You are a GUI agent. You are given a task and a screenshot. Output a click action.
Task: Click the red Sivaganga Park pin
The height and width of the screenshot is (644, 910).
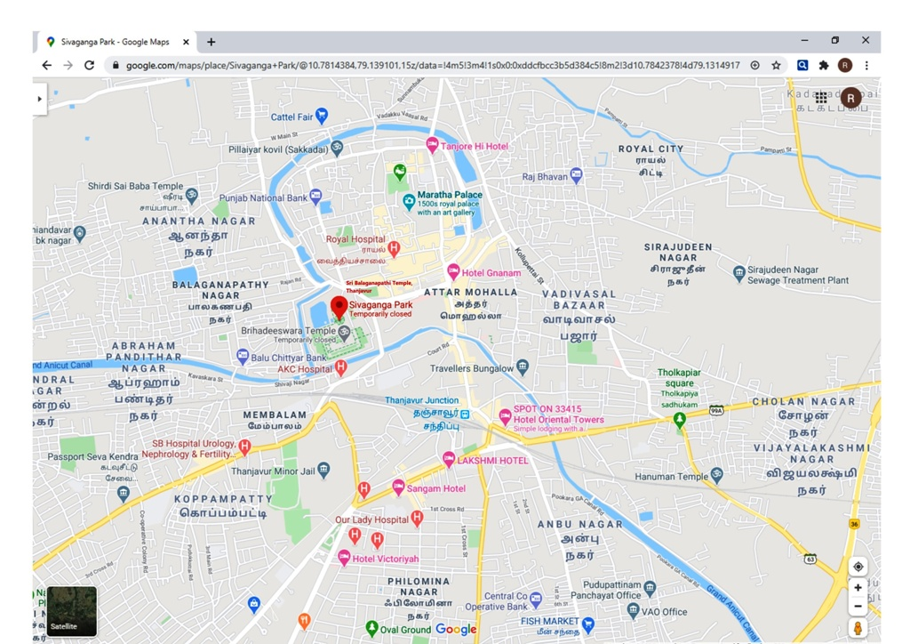(x=339, y=307)
